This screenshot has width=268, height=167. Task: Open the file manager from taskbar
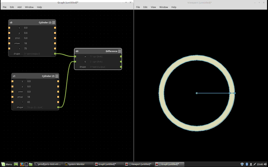pyautogui.click(x=31, y=164)
